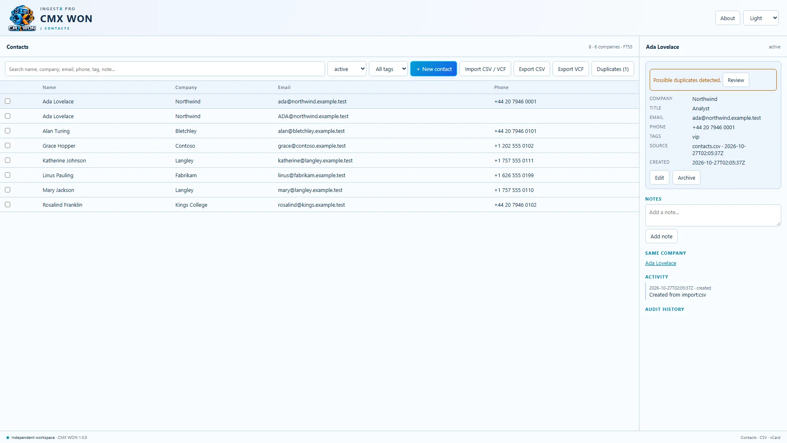Click the CMX WON logo icon
Image resolution: width=787 pixels, height=443 pixels.
coord(22,18)
